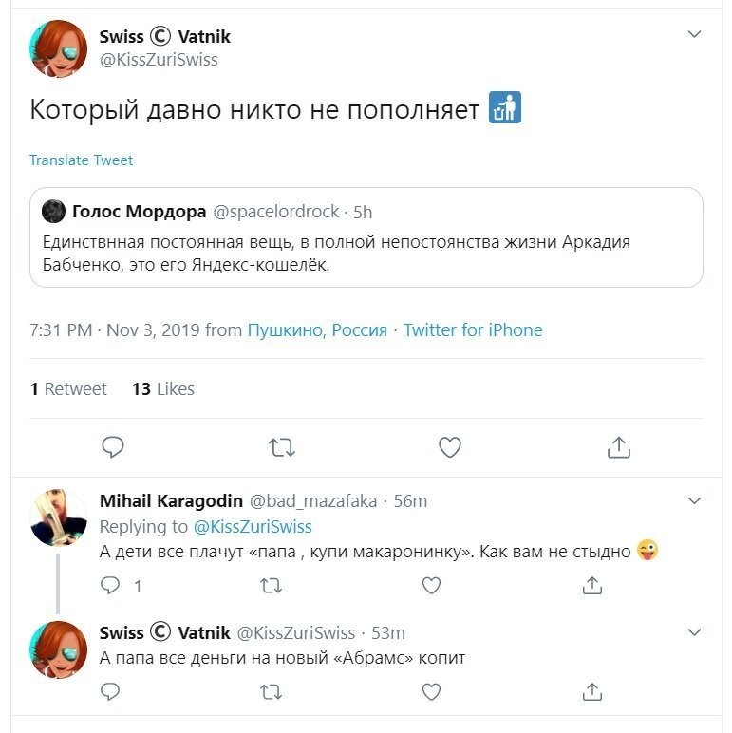Open the Twitter for iPhone source link
Viewport: 732px width, 733px height.
click(x=473, y=330)
